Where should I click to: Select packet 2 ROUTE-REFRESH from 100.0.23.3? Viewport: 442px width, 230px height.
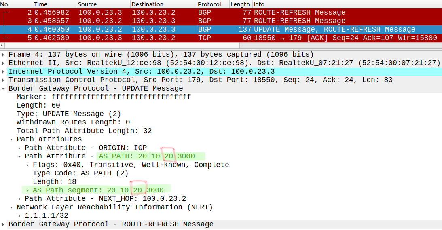click(x=221, y=13)
